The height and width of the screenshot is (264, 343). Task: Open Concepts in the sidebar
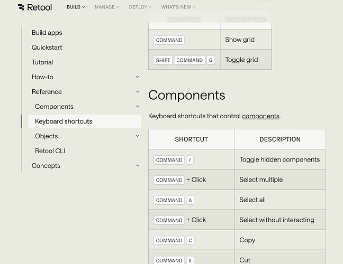[x=46, y=166]
